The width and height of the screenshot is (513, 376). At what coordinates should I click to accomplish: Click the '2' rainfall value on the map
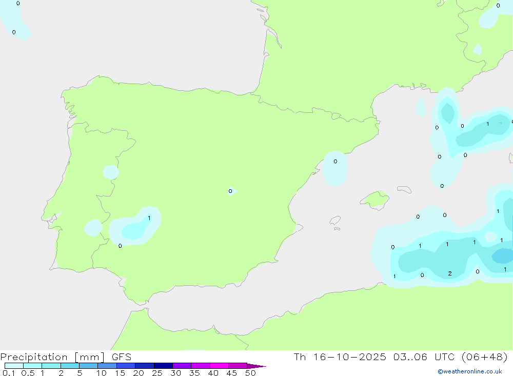click(450, 273)
